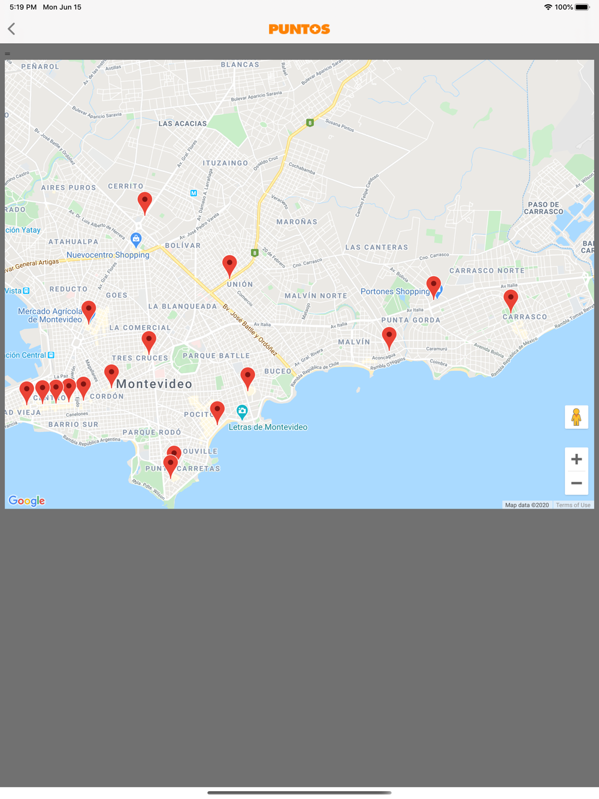This screenshot has height=799, width=599.
Task: Open Nuevocentro Shopping map marker
Action: pos(137,240)
